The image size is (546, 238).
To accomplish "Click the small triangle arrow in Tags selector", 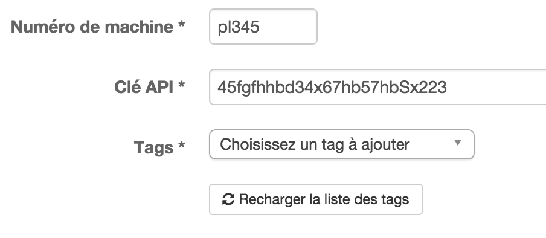I will pyautogui.click(x=458, y=143).
